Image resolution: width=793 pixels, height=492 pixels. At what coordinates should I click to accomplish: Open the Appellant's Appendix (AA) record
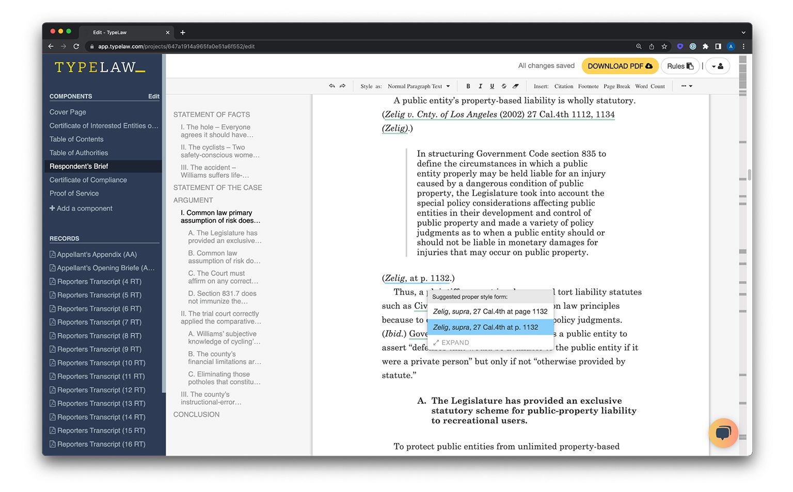(93, 254)
